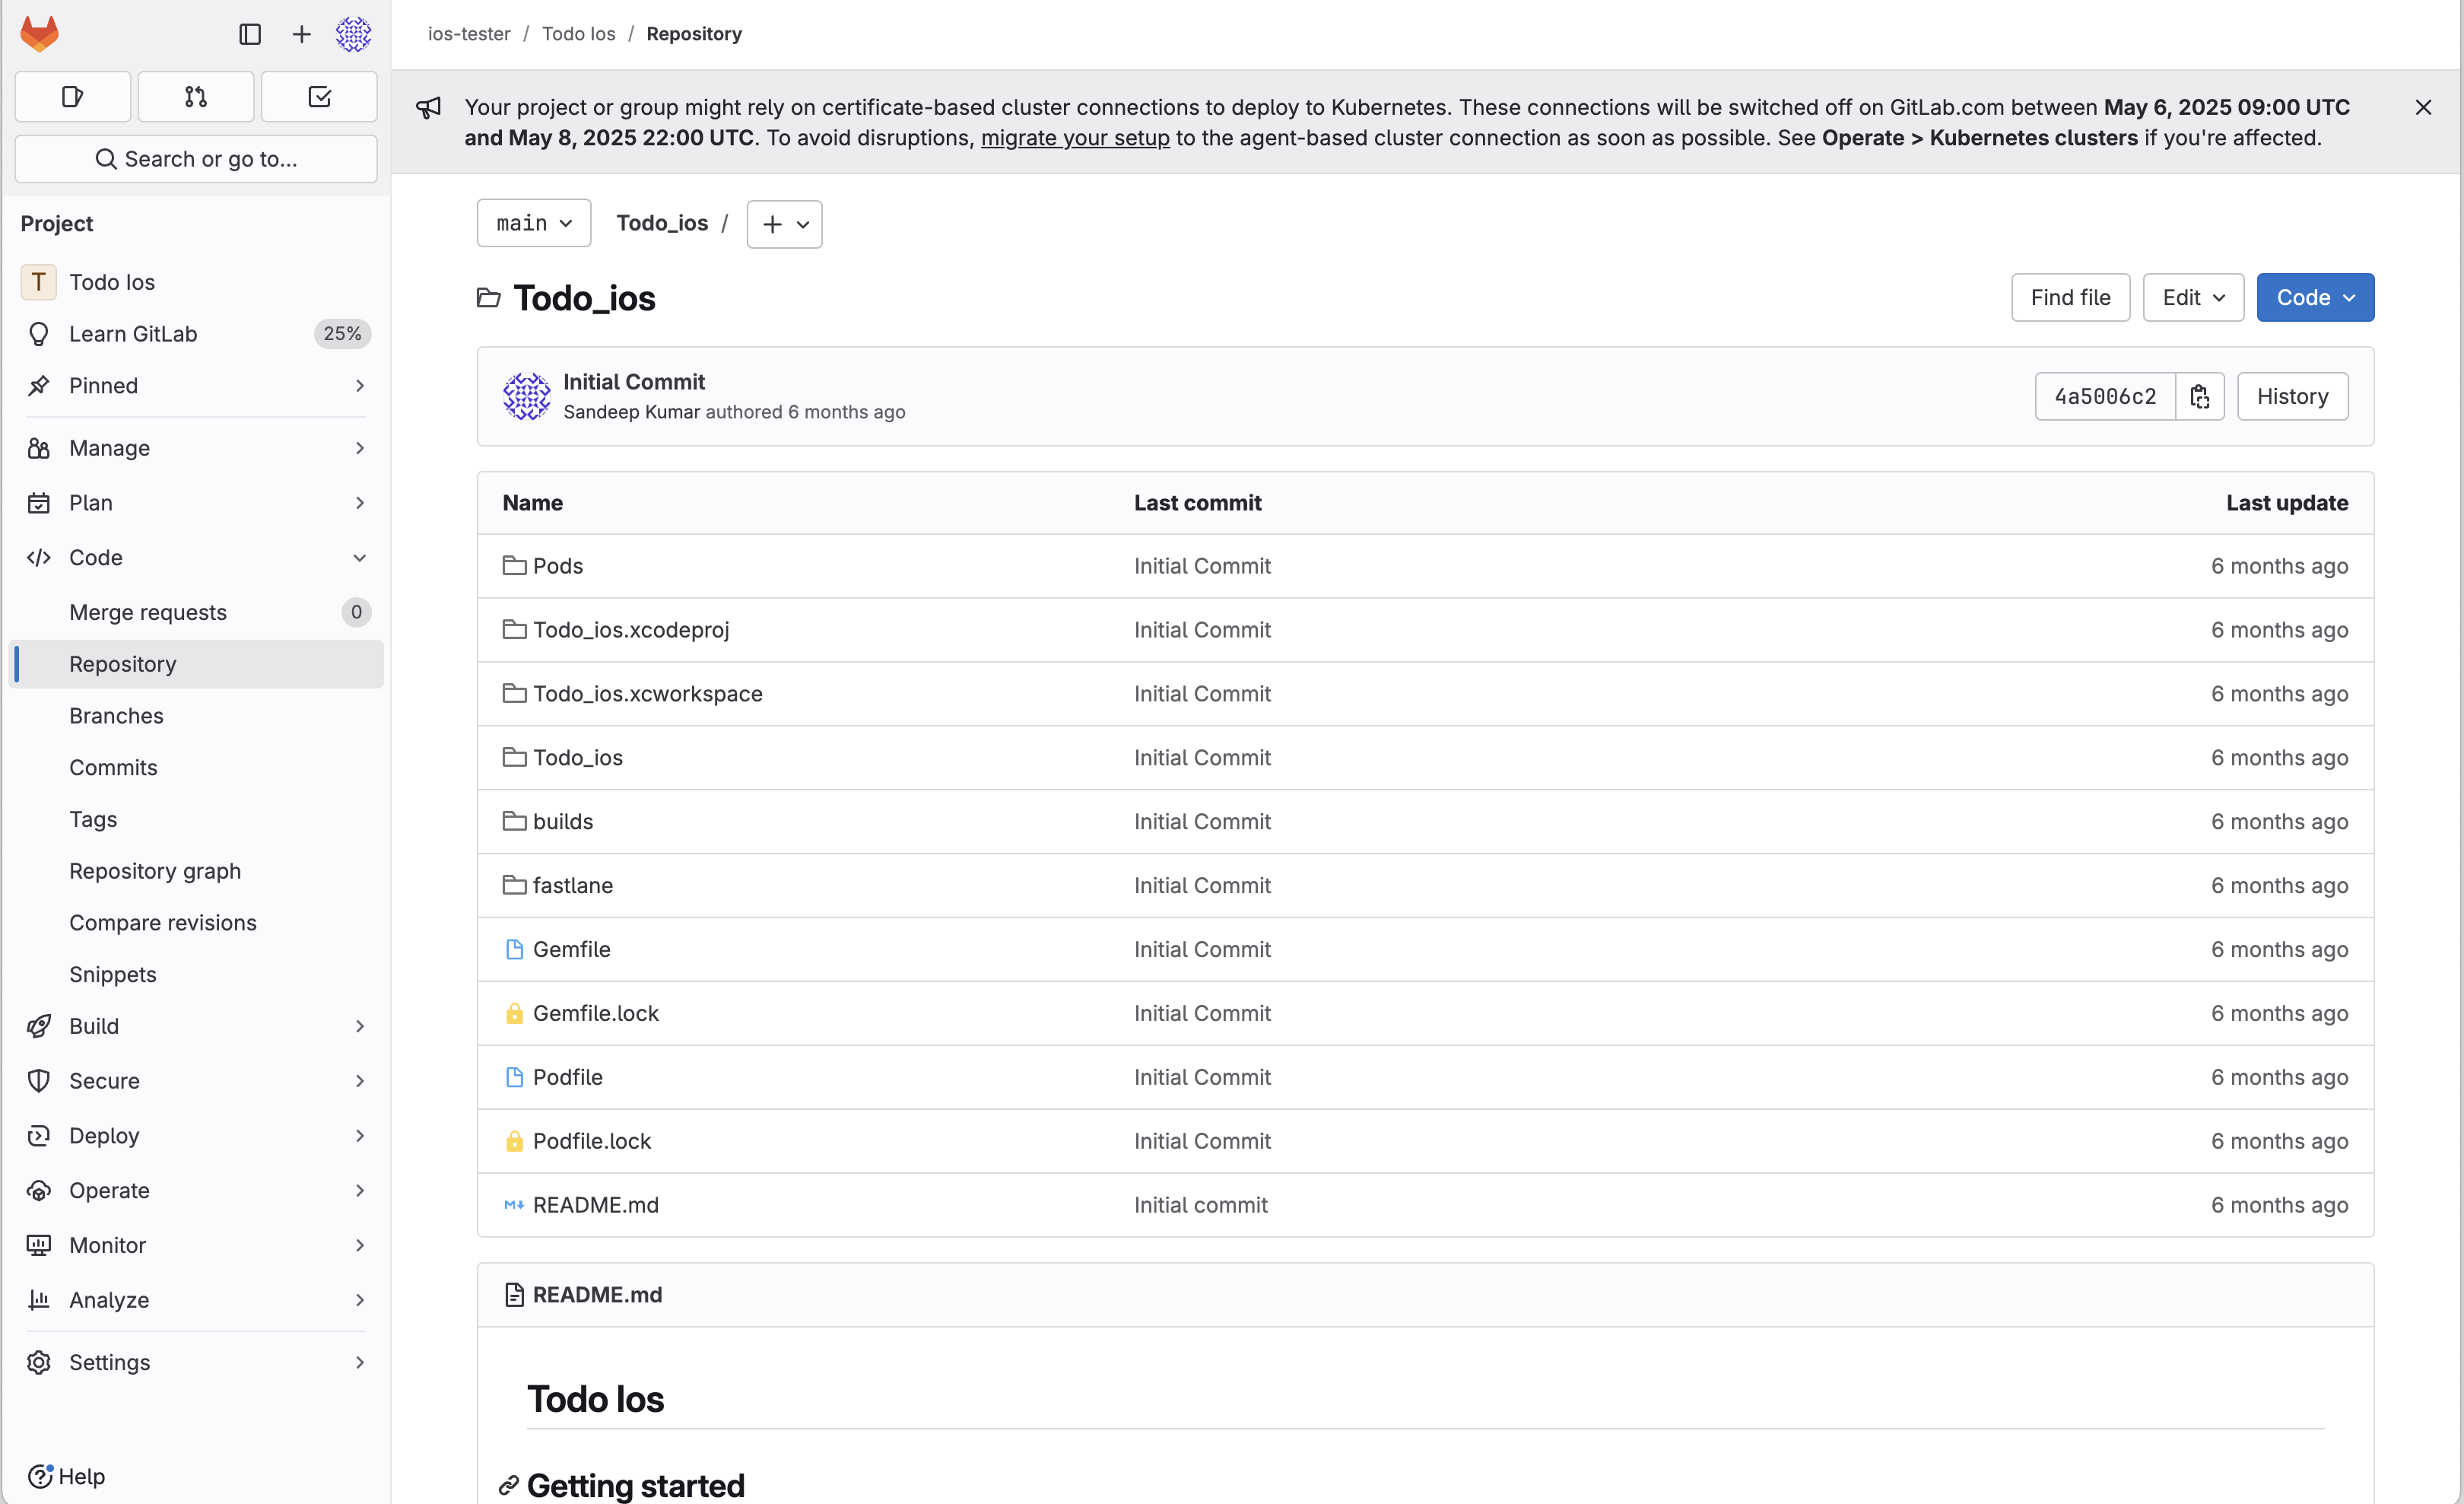Copy the commit SHA with clipboard icon
This screenshot has width=2464, height=1504.
coord(2200,396)
